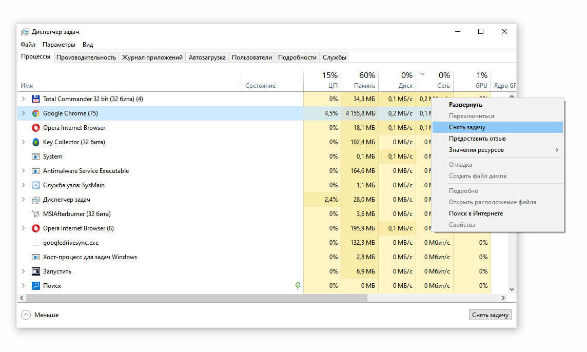Click the Opera Internet Browser (8) icon
587x352 pixels.
[35, 228]
